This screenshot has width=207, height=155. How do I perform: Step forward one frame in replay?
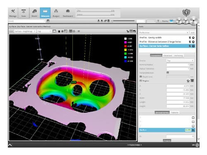pyautogui.click(x=186, y=21)
